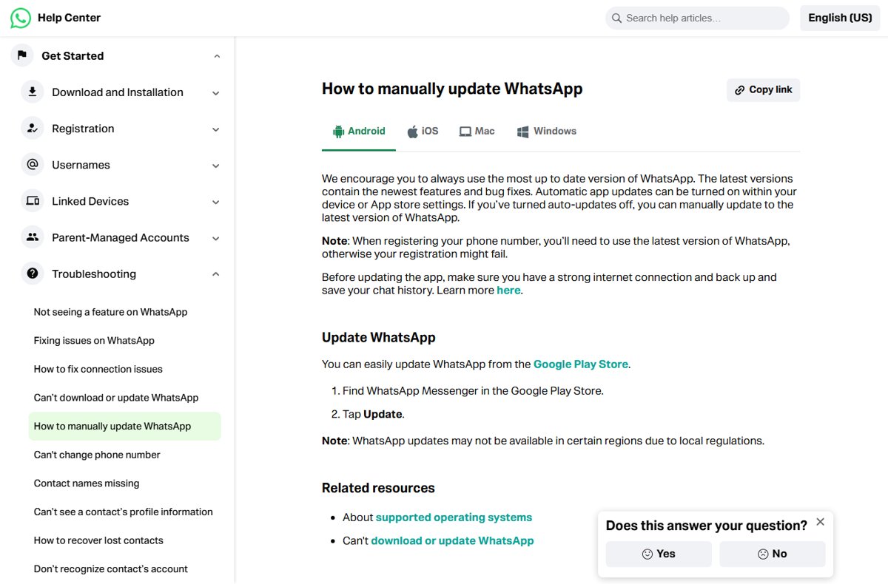The width and height of the screenshot is (888, 584).
Task: Open the English (US) language selector
Action: tap(840, 18)
